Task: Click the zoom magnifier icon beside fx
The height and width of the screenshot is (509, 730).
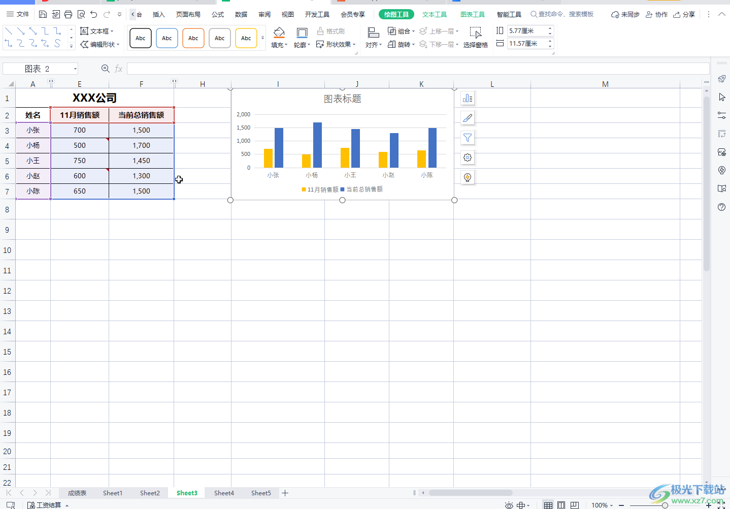Action: point(105,69)
